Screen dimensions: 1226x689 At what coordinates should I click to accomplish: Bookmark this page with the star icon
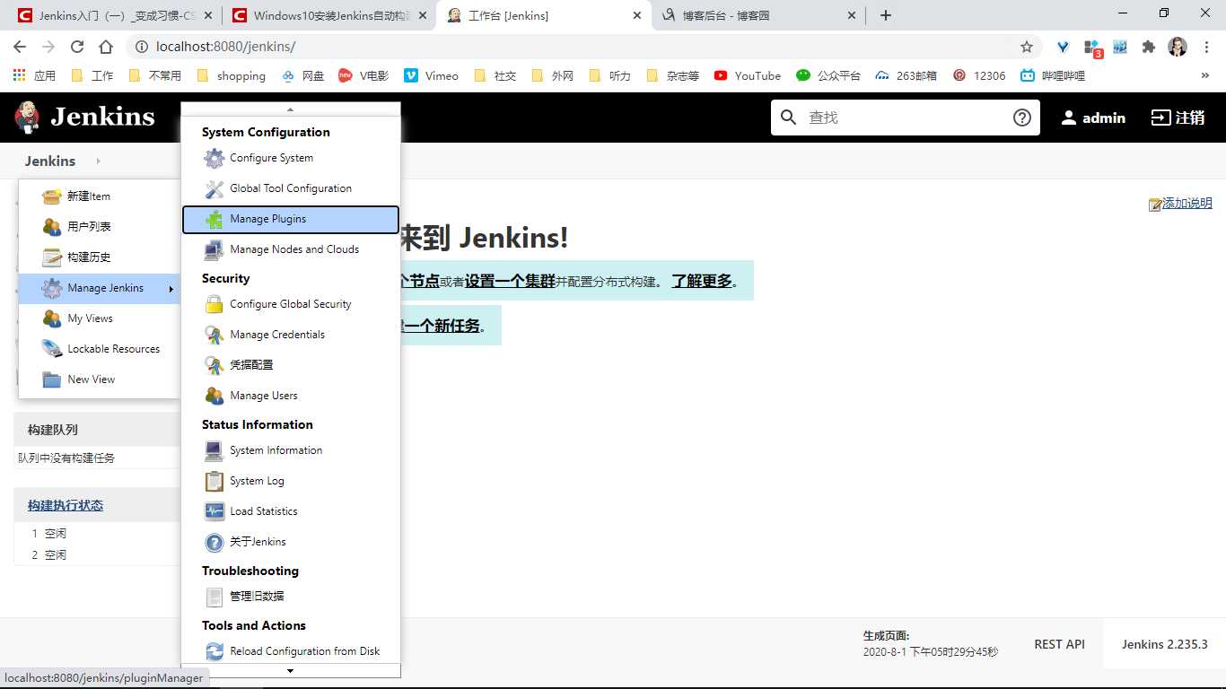tap(1027, 47)
